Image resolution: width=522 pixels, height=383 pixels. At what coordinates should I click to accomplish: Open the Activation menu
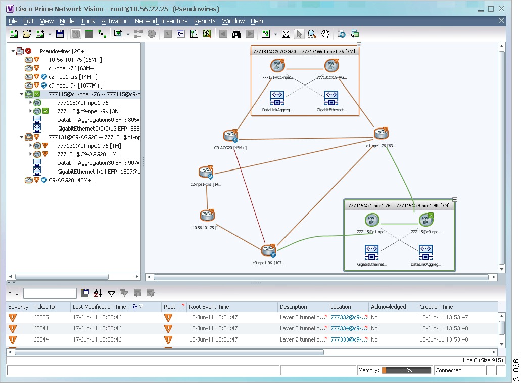click(x=115, y=21)
